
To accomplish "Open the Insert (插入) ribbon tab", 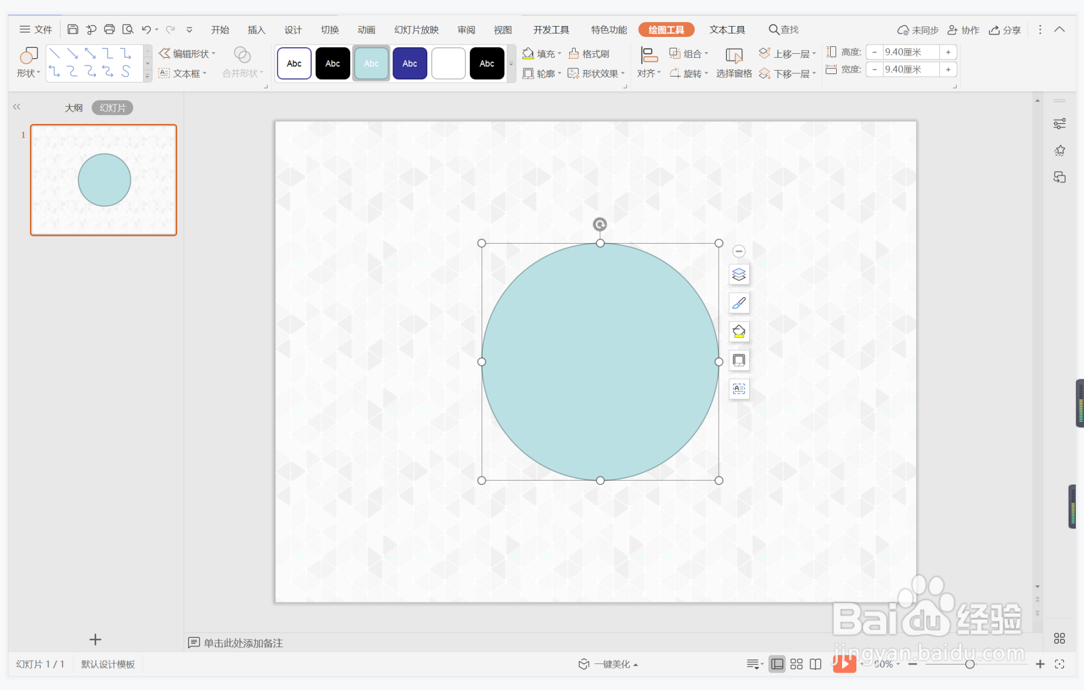I will tap(256, 30).
